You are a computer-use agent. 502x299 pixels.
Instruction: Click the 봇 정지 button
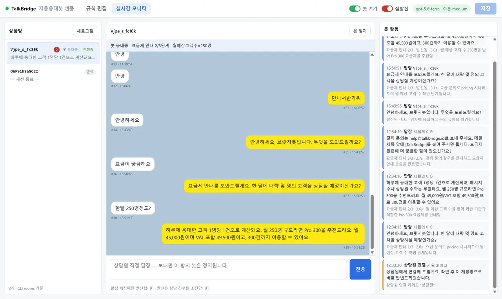coord(360,31)
